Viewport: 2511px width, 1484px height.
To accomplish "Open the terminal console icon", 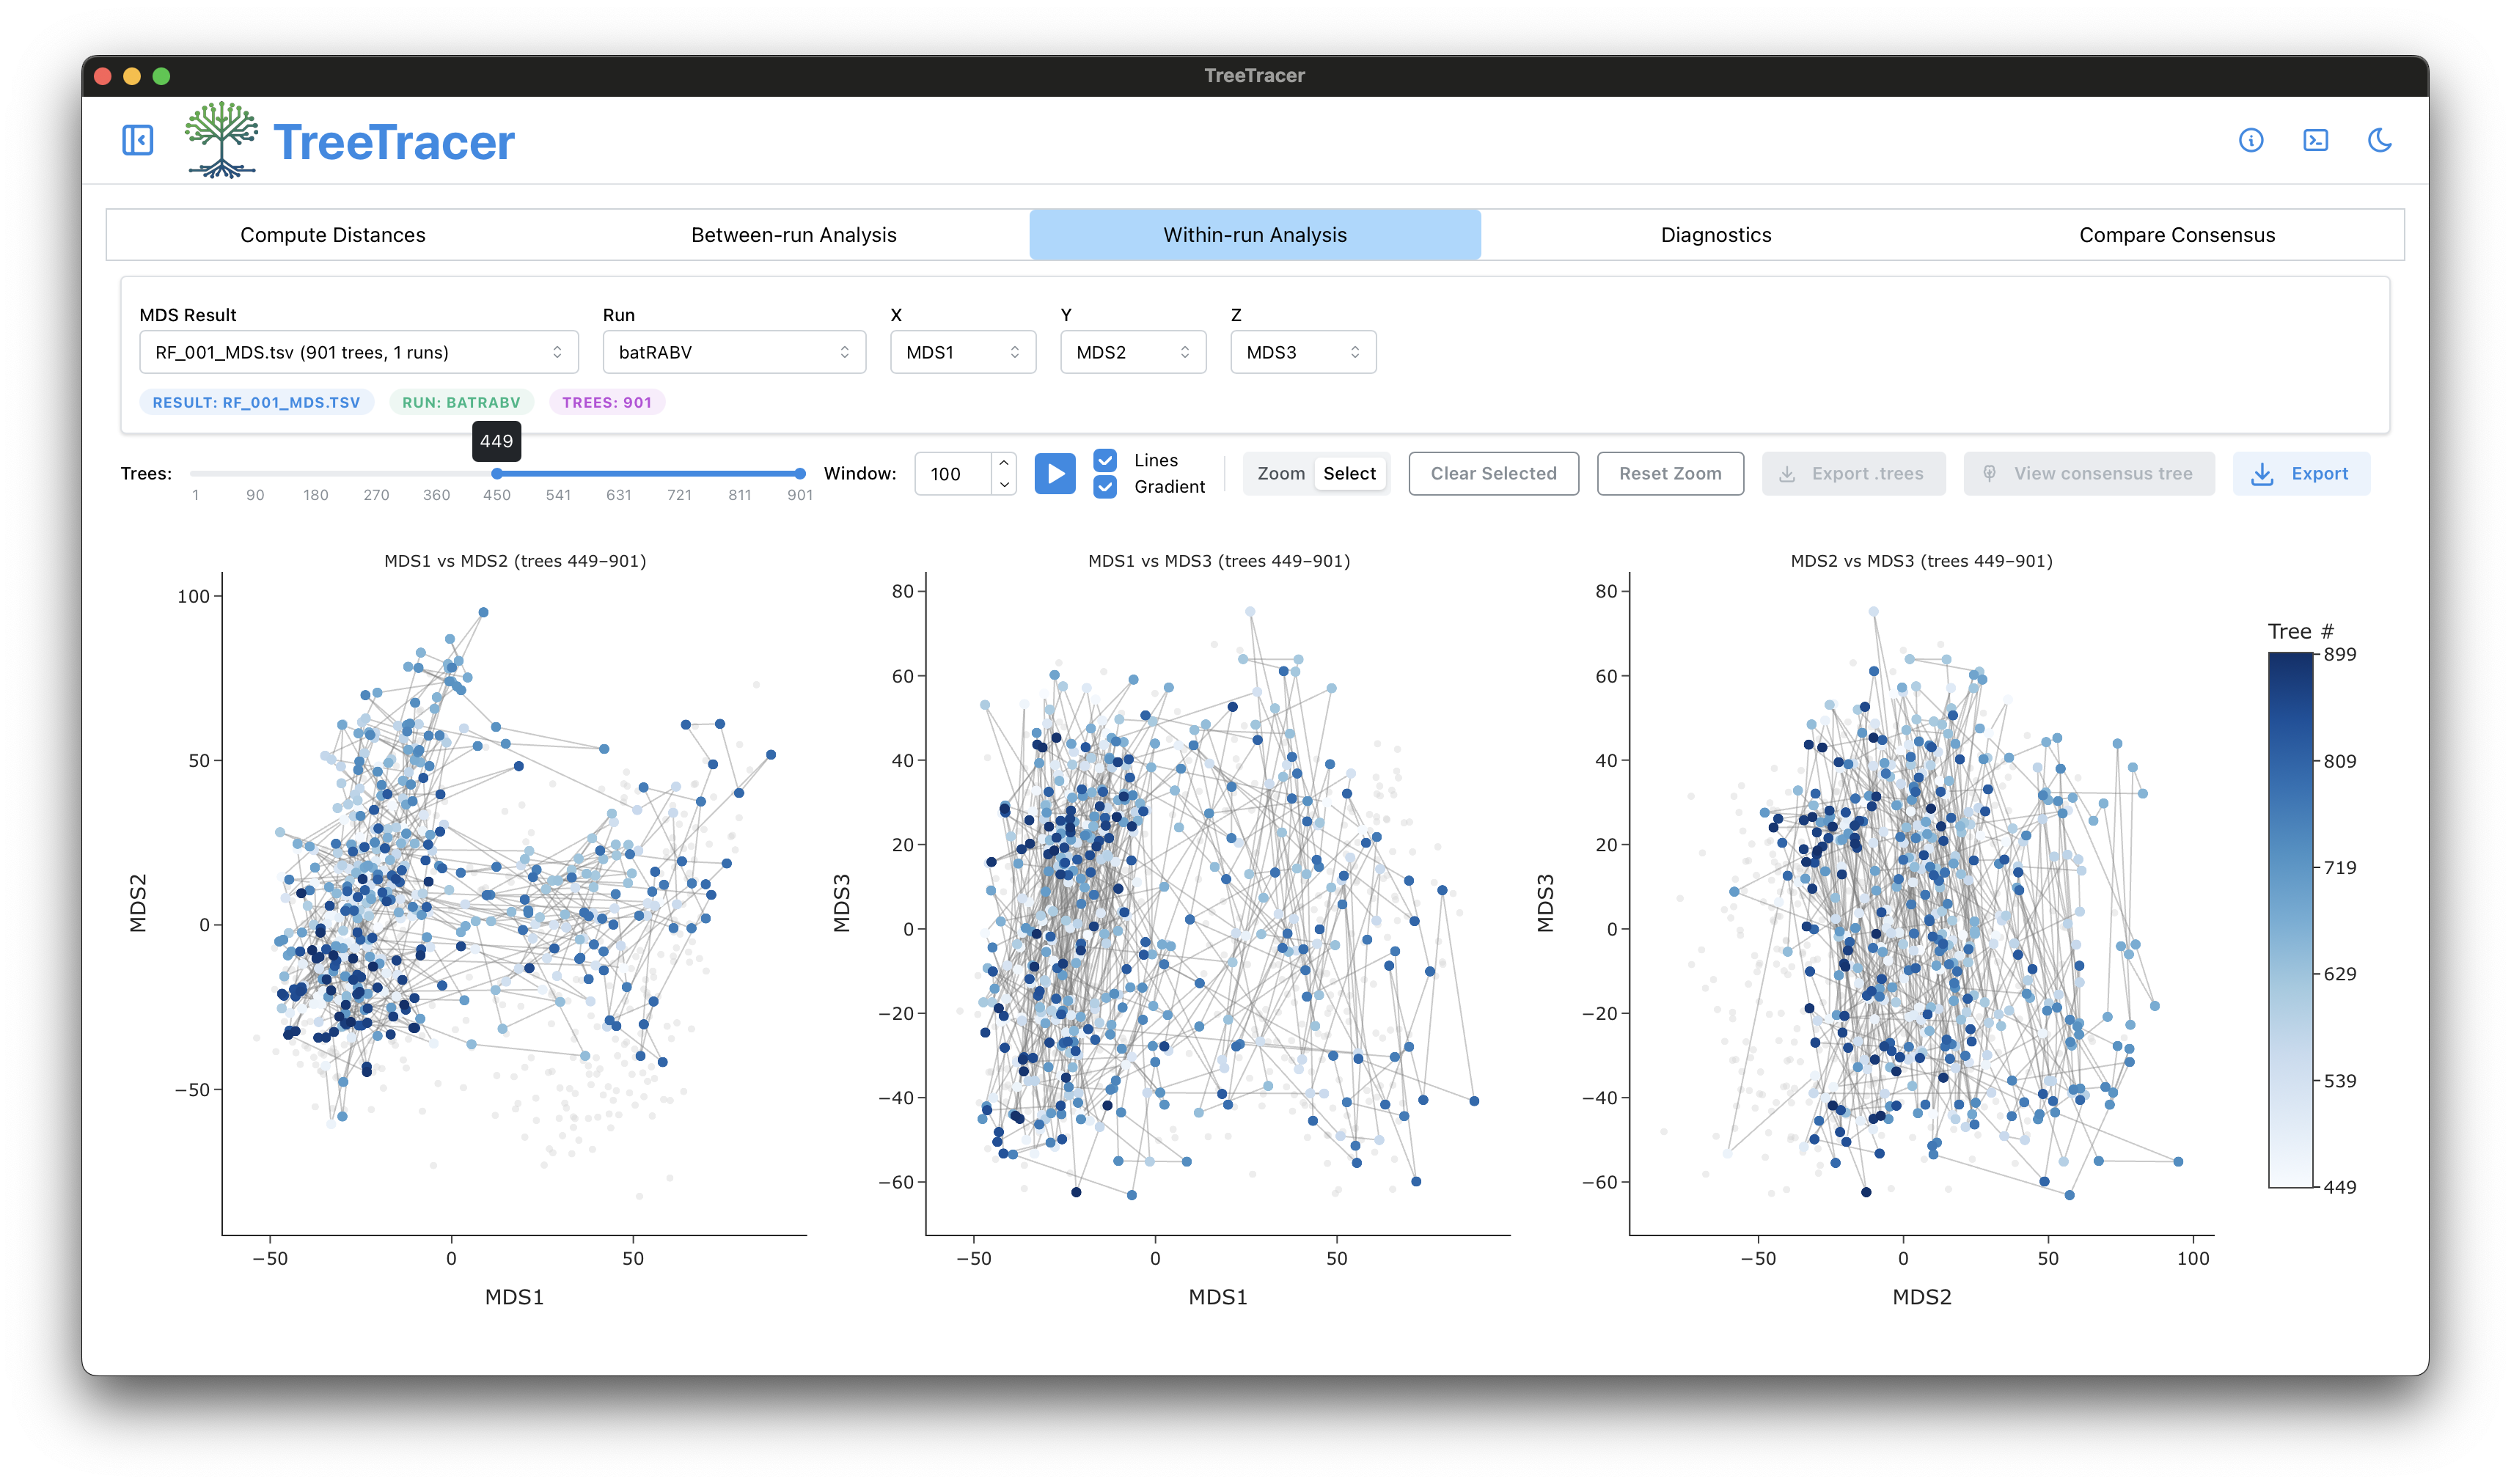I will coord(2315,140).
